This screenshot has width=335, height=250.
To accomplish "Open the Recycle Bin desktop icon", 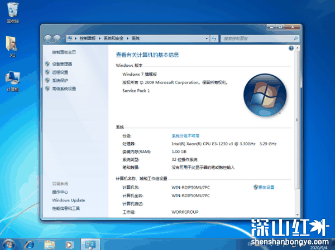I will [x=13, y=12].
